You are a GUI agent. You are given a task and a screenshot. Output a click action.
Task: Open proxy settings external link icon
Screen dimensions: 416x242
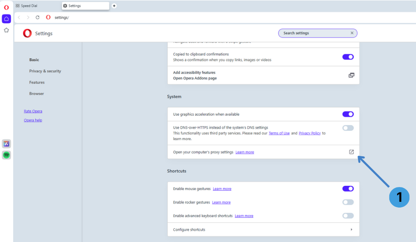[351, 152]
